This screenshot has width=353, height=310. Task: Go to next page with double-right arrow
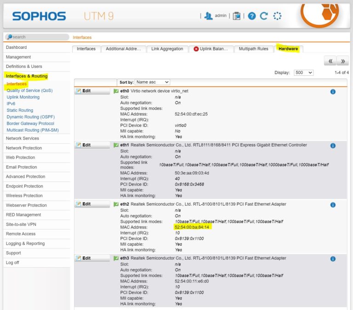click(x=342, y=61)
